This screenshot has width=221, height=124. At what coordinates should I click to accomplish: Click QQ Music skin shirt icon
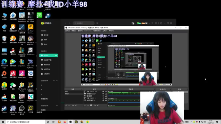pos(152,23)
